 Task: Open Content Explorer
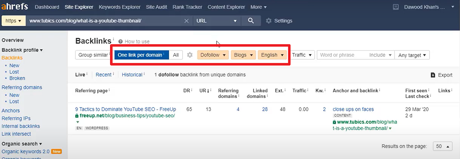coord(226,7)
